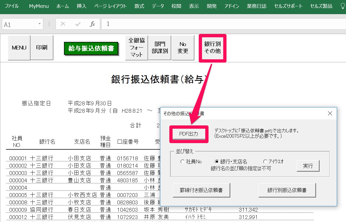346x222 pixels.
Task: Click the green 給与振込依頼書 button
Action: (x=91, y=49)
